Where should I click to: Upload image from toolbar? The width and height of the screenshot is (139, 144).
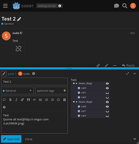40,100
